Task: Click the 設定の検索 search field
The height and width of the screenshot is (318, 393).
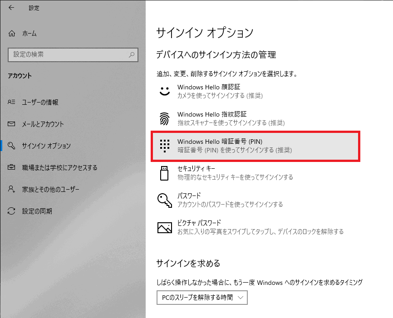Action: click(73, 54)
